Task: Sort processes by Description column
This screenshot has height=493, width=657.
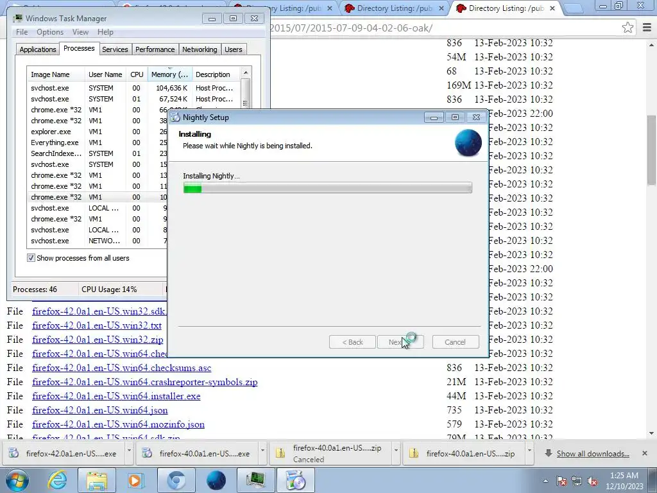Action: (x=217, y=74)
